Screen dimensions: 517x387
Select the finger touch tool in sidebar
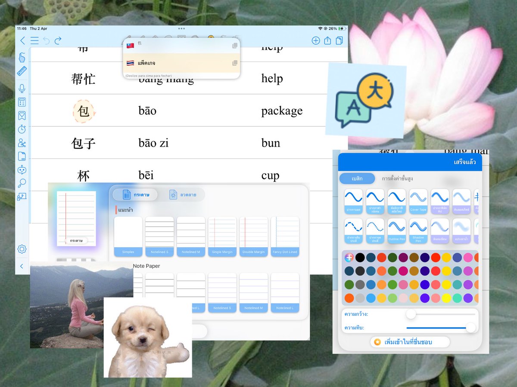22,58
